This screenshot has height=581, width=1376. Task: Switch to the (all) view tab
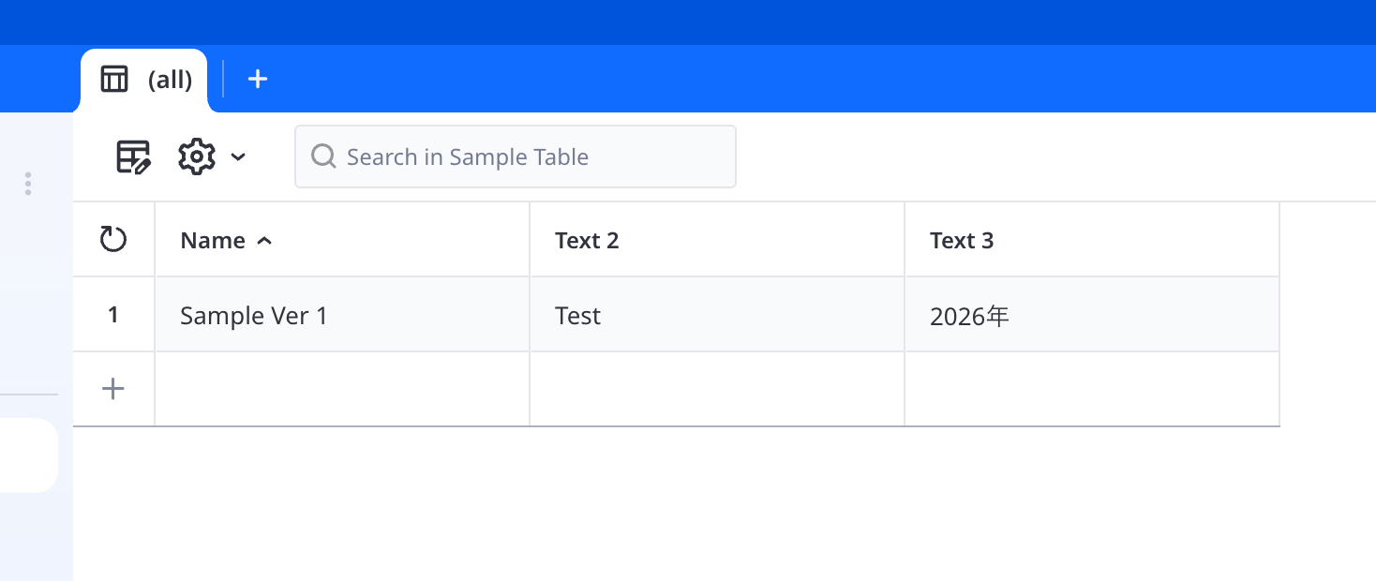tap(170, 81)
